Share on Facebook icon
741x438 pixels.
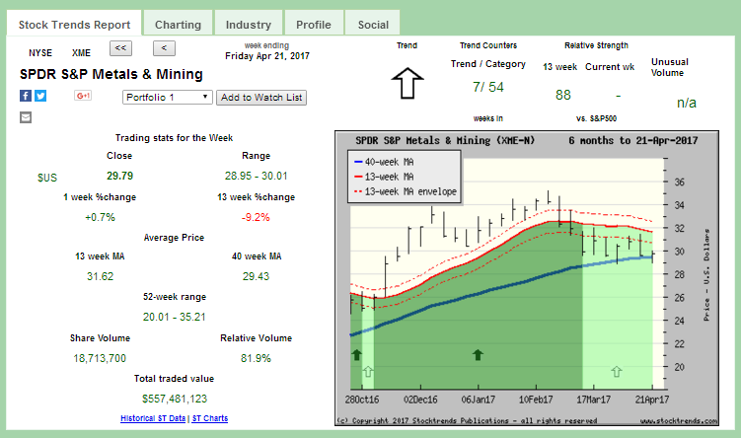[x=26, y=96]
